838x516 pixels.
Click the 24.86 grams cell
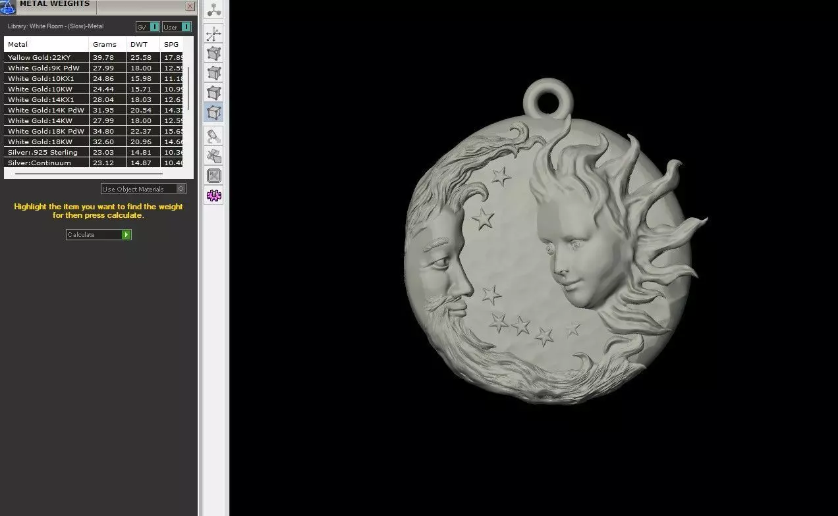click(108, 78)
